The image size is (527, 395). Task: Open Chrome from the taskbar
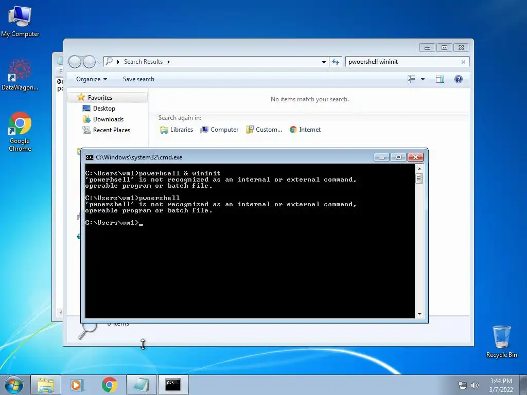pyautogui.click(x=109, y=385)
